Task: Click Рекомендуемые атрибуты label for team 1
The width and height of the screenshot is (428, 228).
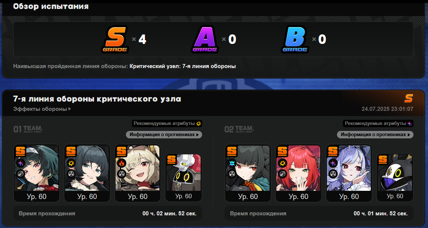Action: pyautogui.click(x=164, y=123)
